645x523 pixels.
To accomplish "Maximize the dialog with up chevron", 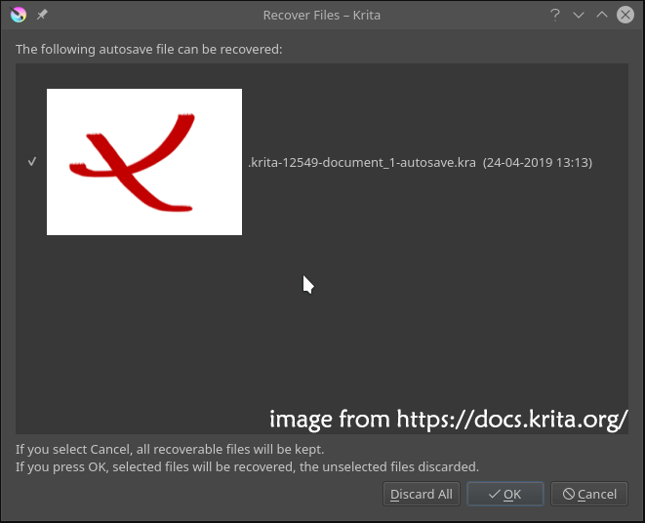I will (602, 15).
